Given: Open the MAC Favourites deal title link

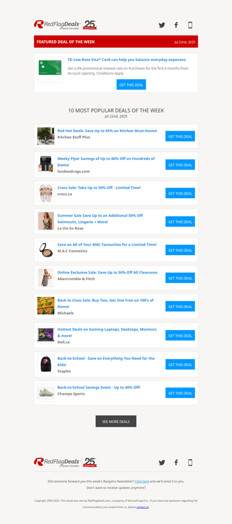Looking at the screenshot, I should point(107,245).
